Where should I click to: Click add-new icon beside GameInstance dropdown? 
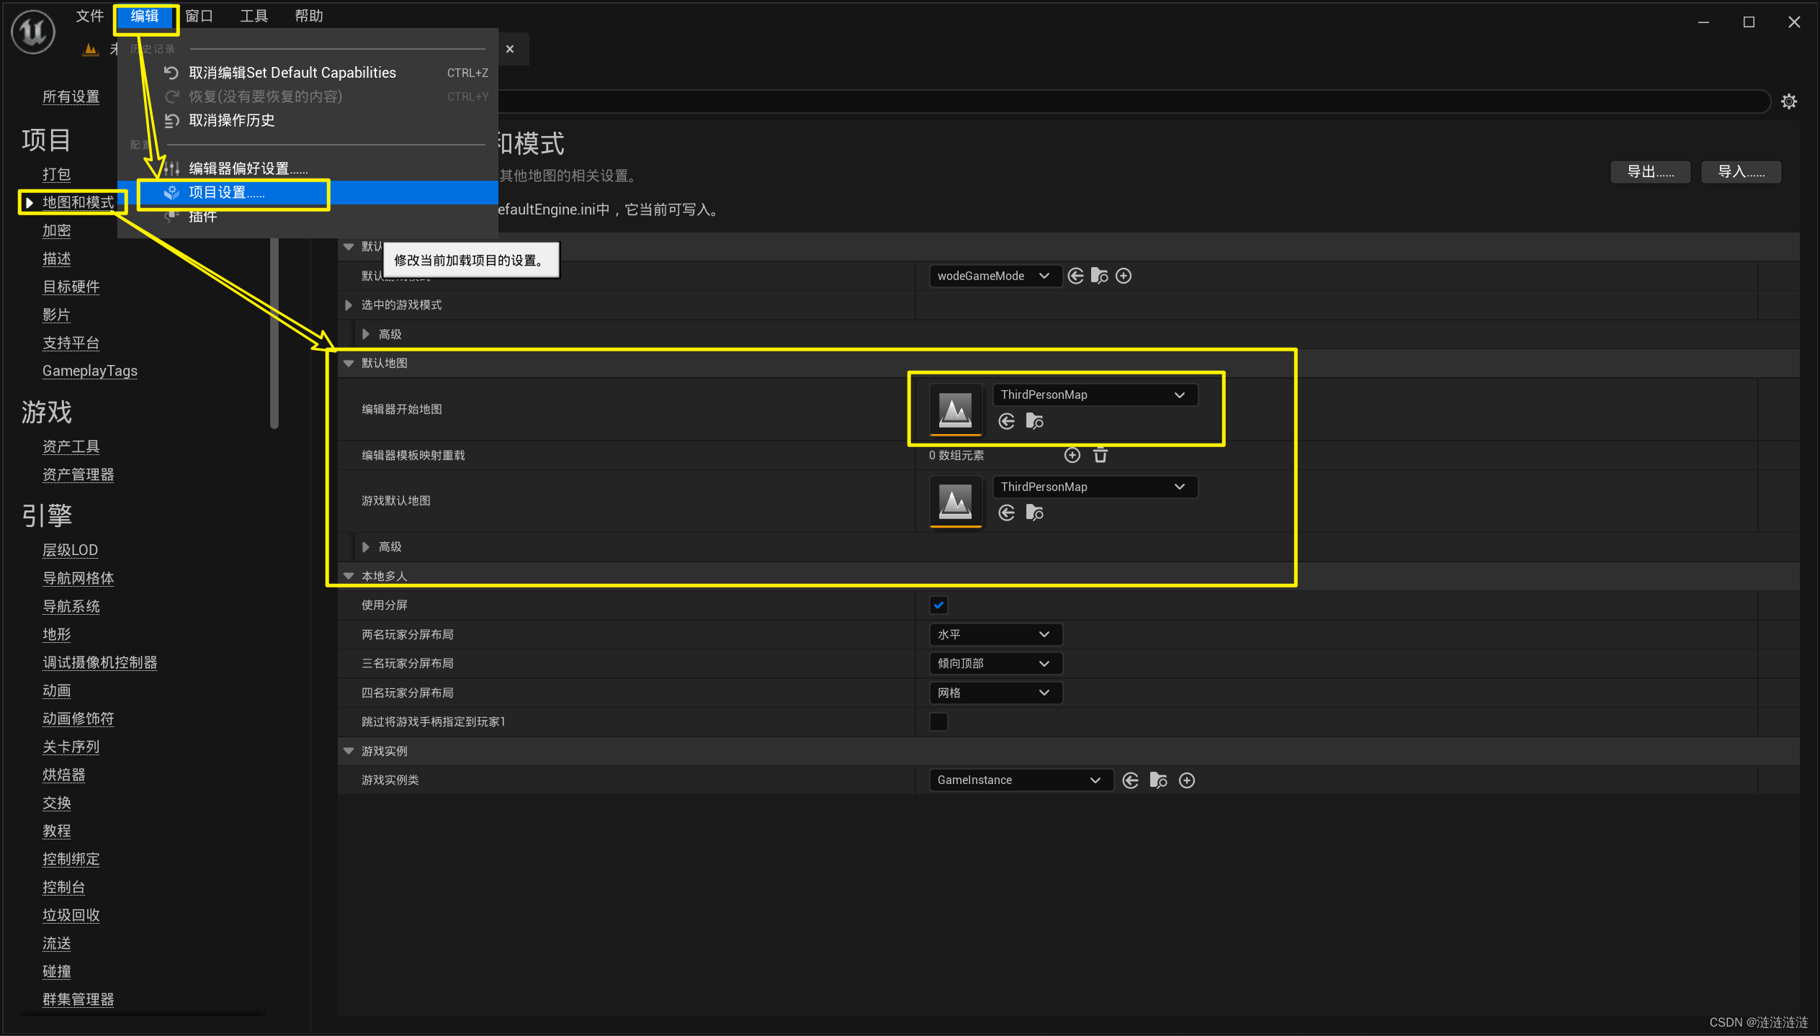[x=1187, y=780]
